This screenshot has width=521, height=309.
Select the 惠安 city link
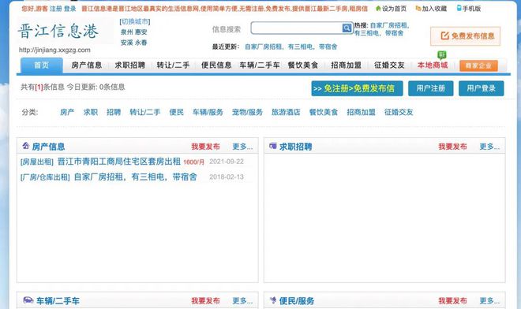(141, 32)
